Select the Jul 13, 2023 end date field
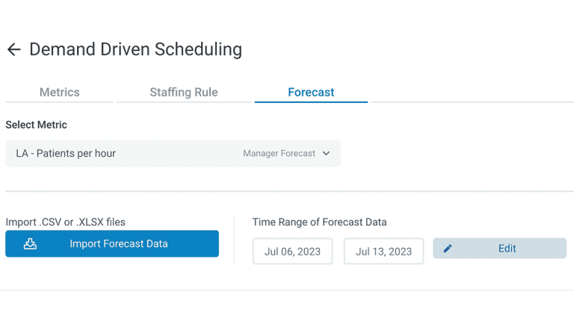Viewport: 574px width, 330px height. [x=383, y=252]
